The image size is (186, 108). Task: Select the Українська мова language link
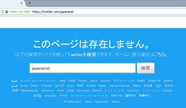click(89, 96)
